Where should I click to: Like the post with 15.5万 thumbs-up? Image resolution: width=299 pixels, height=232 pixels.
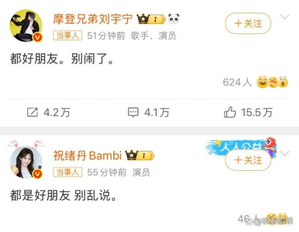pos(230,112)
